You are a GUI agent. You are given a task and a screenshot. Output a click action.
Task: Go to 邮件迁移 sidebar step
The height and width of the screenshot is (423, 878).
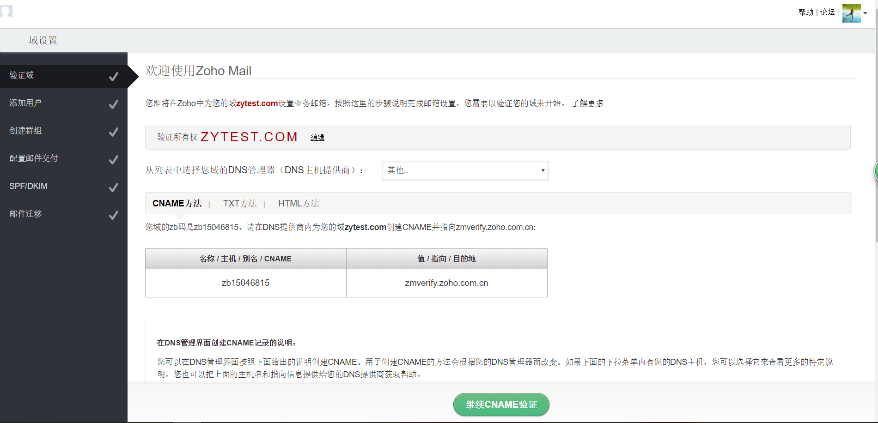click(x=64, y=214)
